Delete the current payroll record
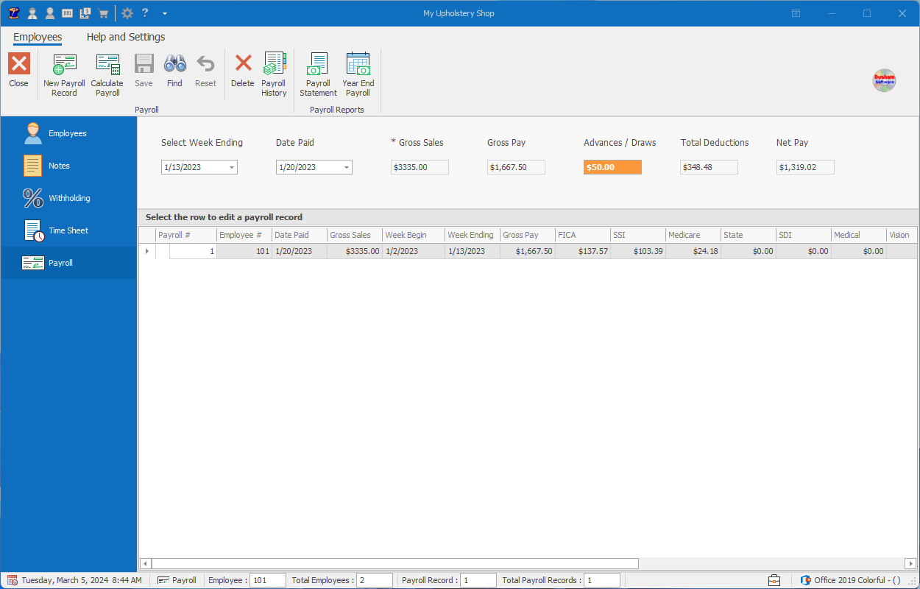This screenshot has width=920, height=589. coord(242,72)
